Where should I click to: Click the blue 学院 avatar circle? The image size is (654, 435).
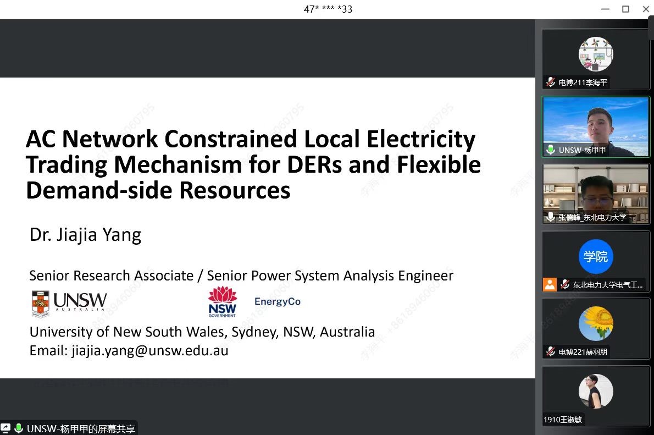tap(595, 257)
